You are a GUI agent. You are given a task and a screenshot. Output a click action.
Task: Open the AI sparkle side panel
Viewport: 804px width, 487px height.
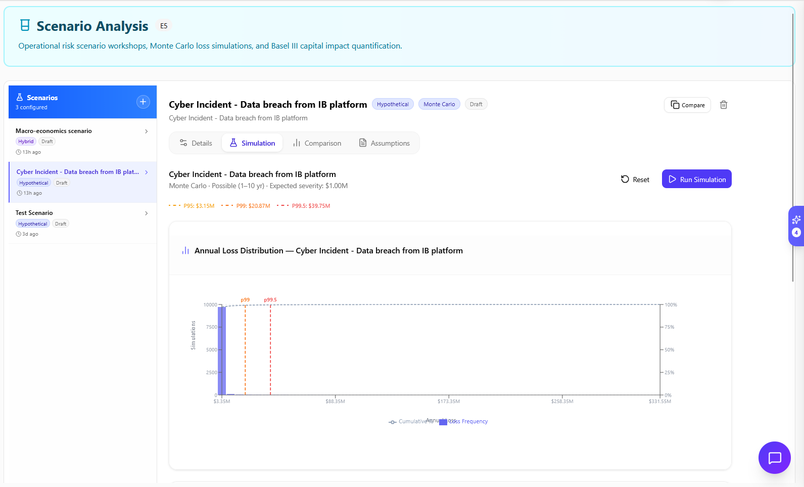point(796,220)
